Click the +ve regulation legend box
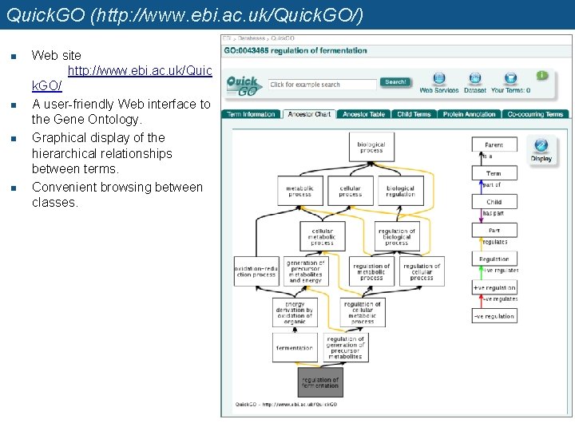The height and width of the screenshot is (431, 575). point(494,287)
